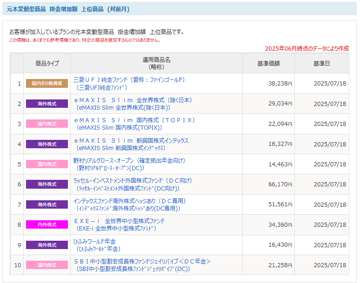Click the 2025年06月時点のデータにより作成 note

point(307,49)
